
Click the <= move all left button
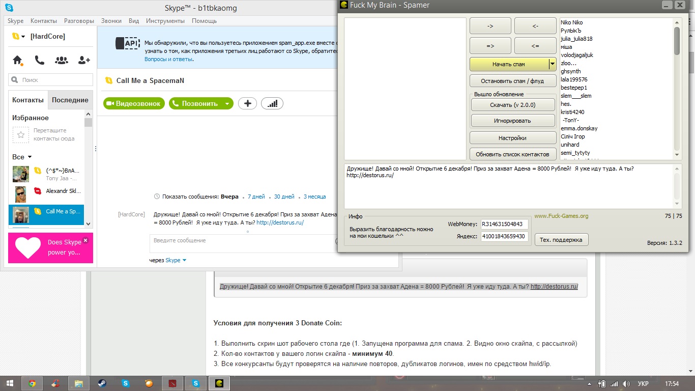pyautogui.click(x=535, y=46)
